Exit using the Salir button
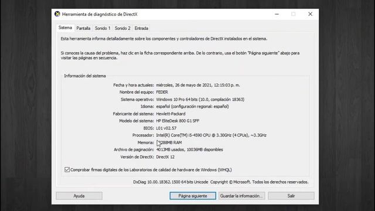 [x=291, y=196]
